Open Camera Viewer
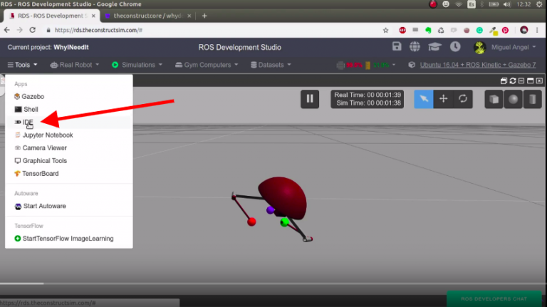 tap(41, 148)
